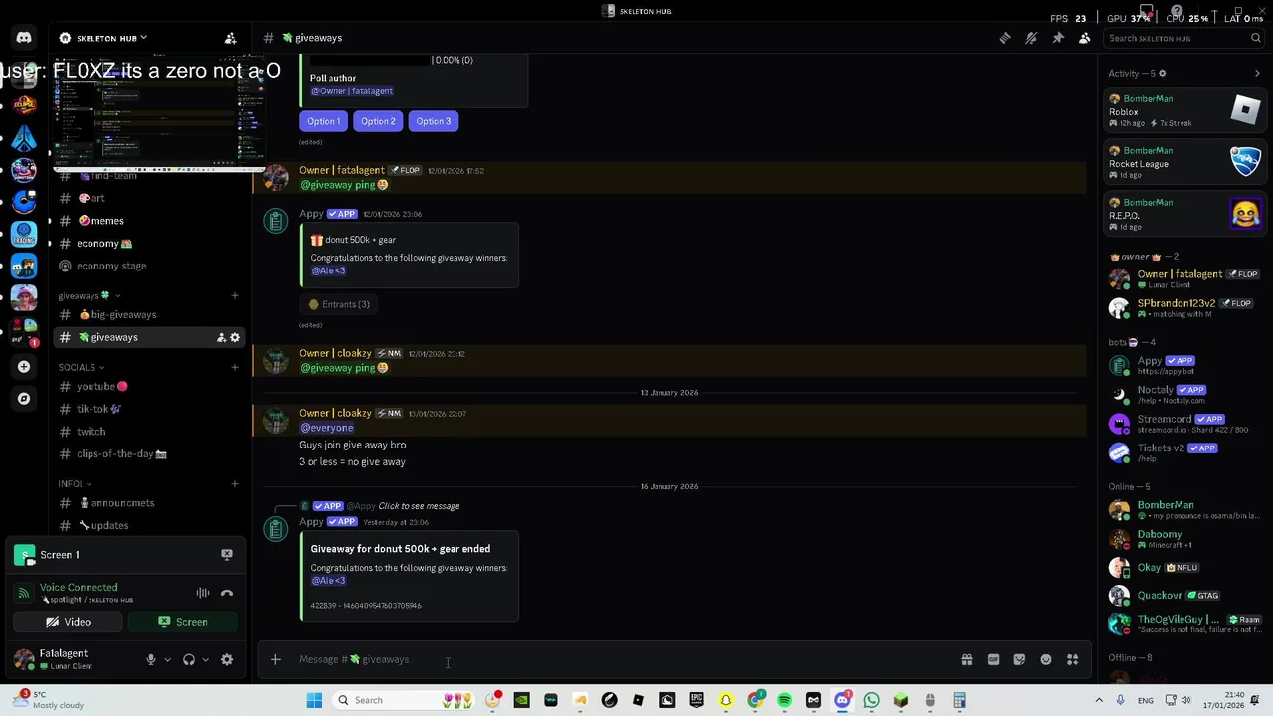Viewport: 1273px width, 716px height.
Task: Click the Entrants (3) button
Action: [339, 304]
